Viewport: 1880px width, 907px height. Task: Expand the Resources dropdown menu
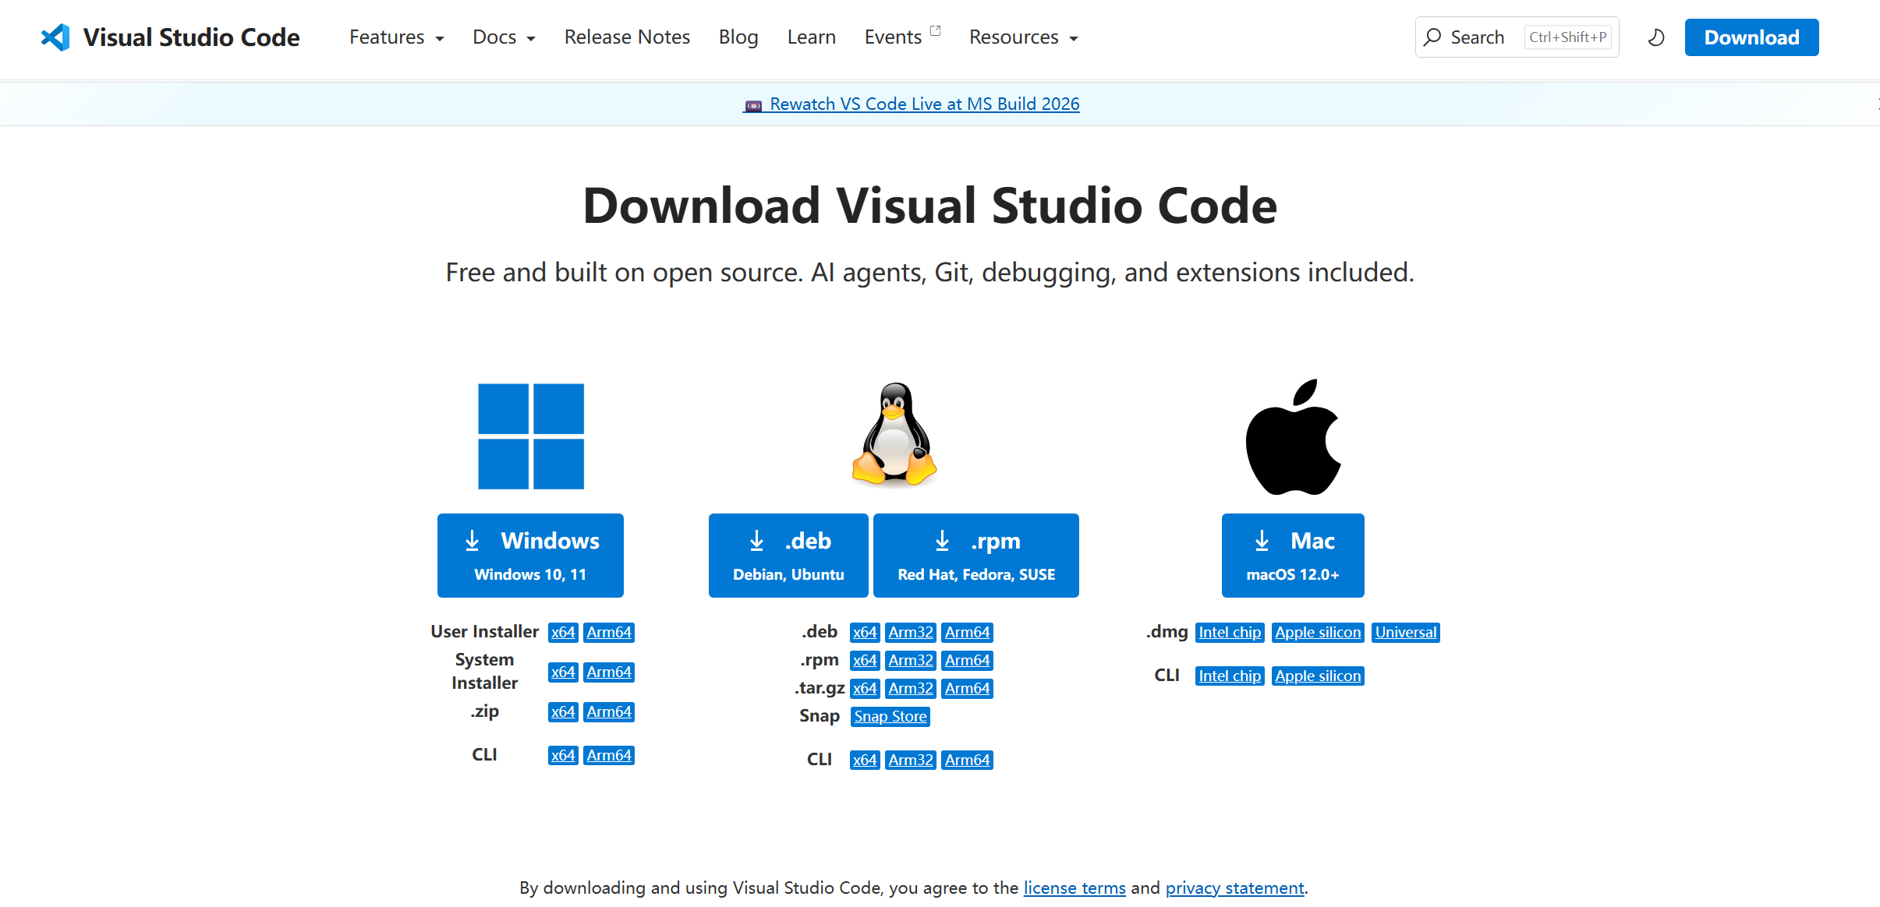click(1023, 37)
